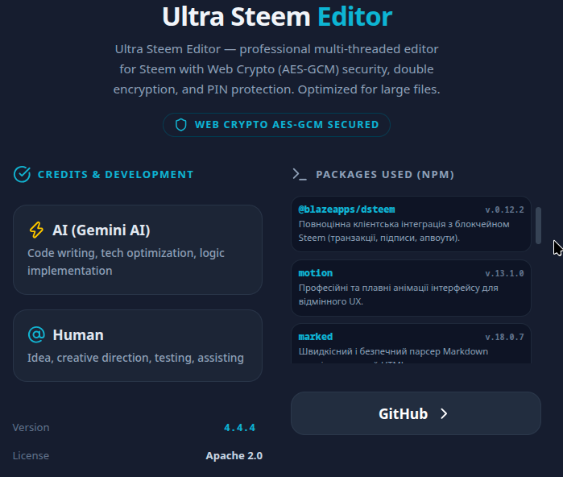Click the Web Crypto AES-GCM Secured badge

click(276, 125)
